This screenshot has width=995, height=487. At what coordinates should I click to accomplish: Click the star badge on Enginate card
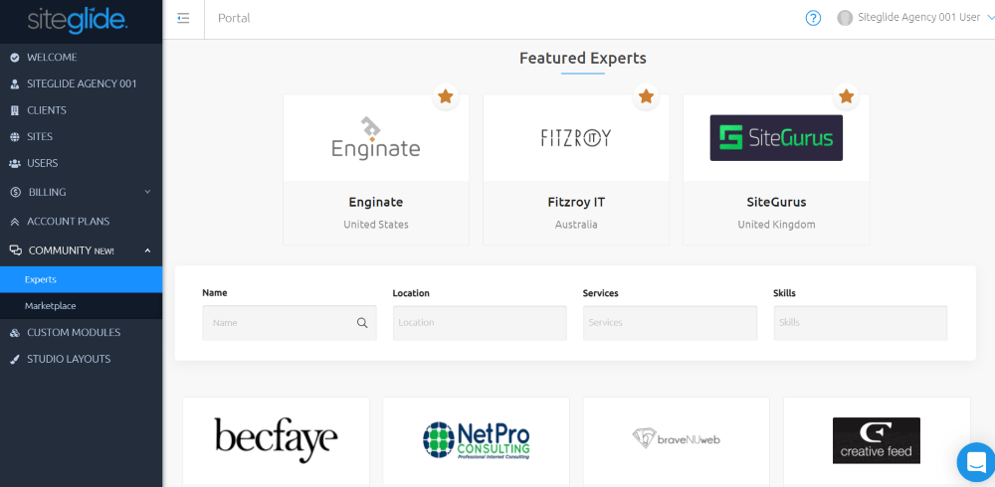(446, 96)
